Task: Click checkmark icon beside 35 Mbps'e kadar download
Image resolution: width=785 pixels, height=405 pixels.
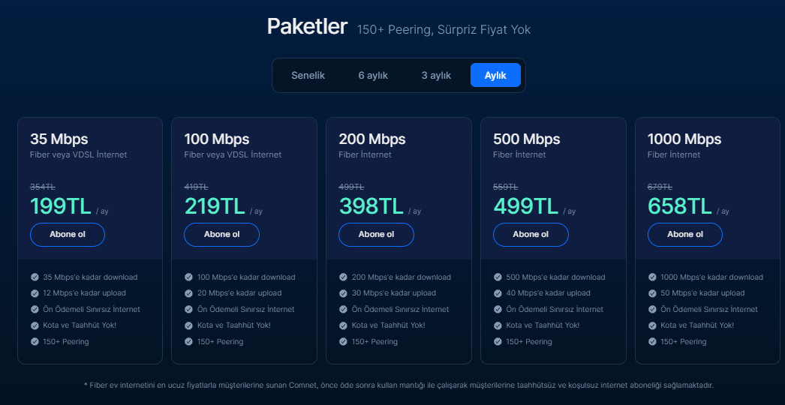Action: point(35,277)
